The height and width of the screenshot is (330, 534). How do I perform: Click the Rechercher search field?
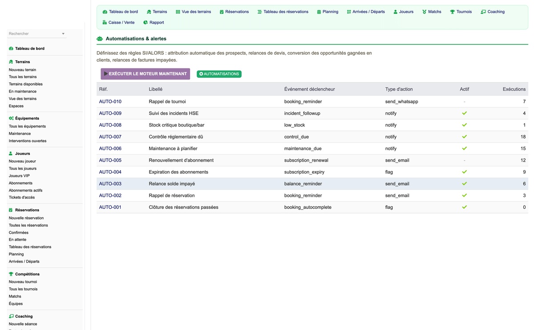[36, 34]
